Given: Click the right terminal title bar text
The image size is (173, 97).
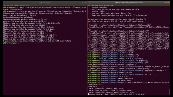Looking at the screenshot, I should [x=129, y=3].
